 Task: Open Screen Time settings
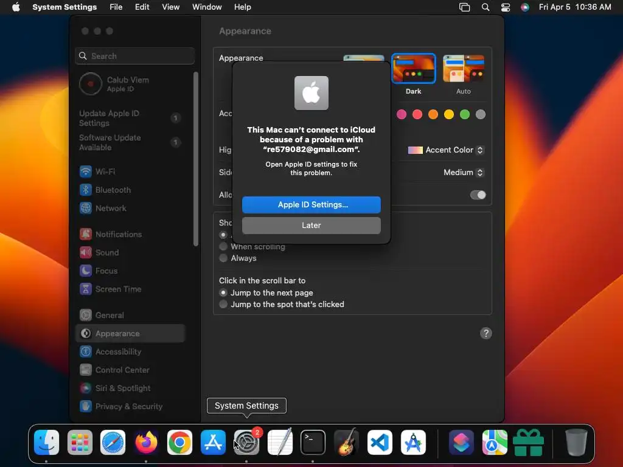(130, 289)
